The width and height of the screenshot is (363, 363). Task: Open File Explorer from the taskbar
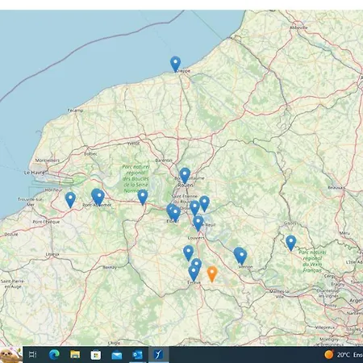click(75, 355)
